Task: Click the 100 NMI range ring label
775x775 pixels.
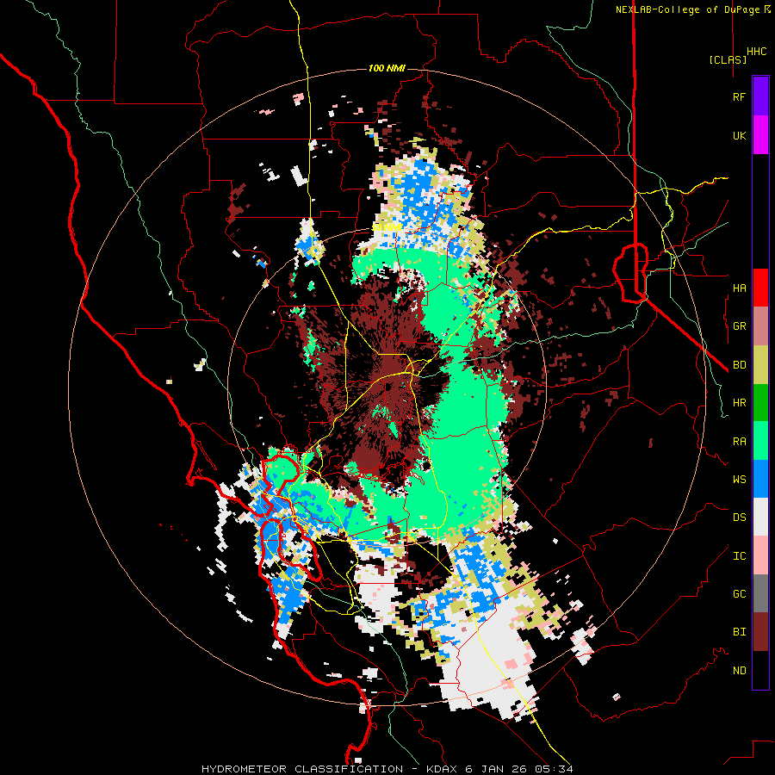Action: coord(387,68)
